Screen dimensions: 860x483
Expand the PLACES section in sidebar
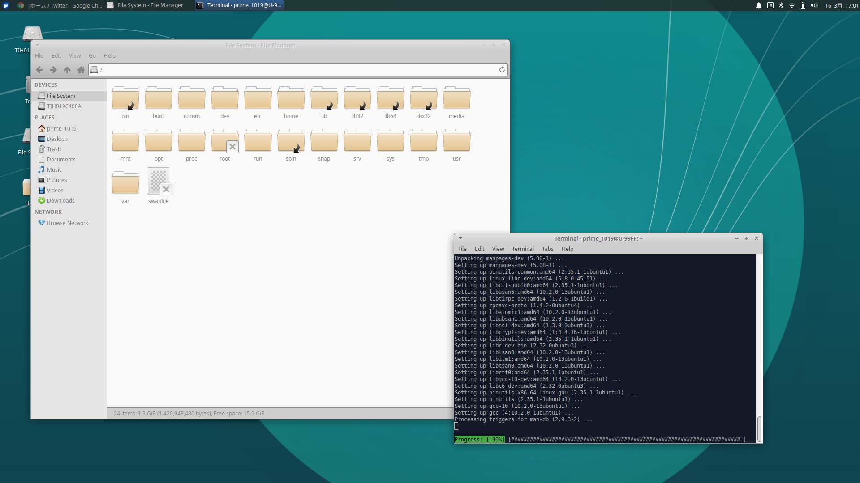pos(44,117)
